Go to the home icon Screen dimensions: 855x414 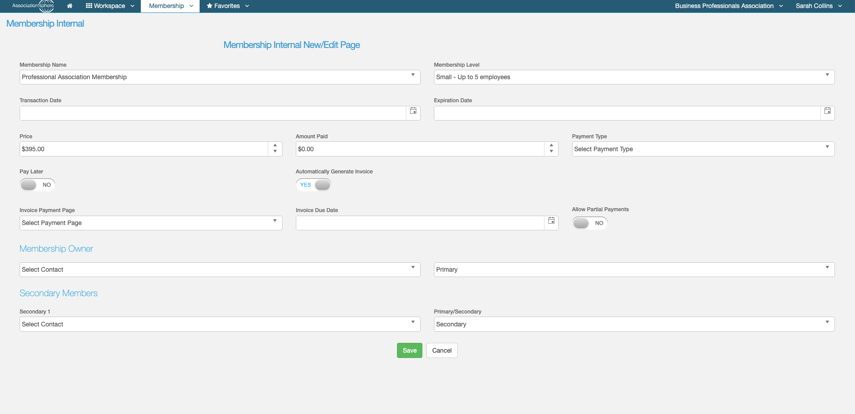pyautogui.click(x=70, y=6)
